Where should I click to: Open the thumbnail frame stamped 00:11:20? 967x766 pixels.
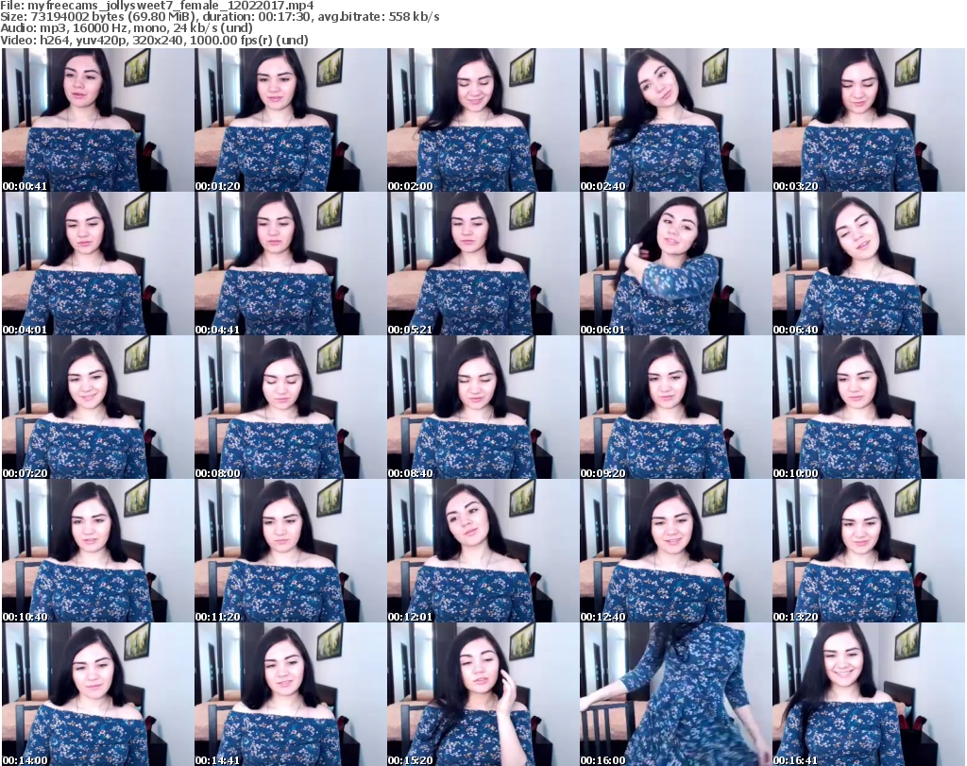(291, 551)
